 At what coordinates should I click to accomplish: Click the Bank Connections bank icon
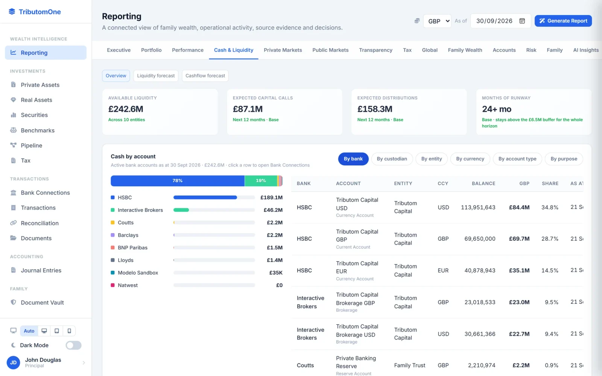coord(14,193)
